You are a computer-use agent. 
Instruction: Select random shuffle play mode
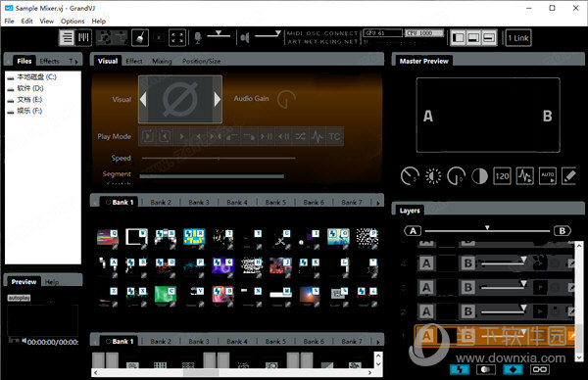pos(300,136)
